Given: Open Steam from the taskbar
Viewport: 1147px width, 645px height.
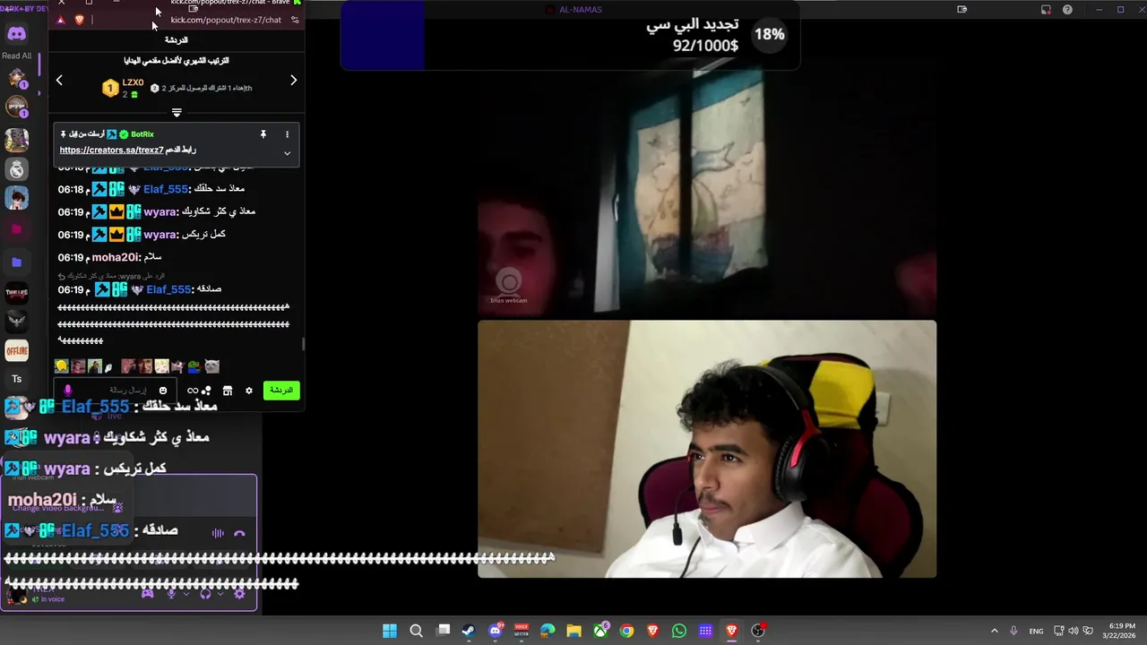Looking at the screenshot, I should [x=469, y=631].
